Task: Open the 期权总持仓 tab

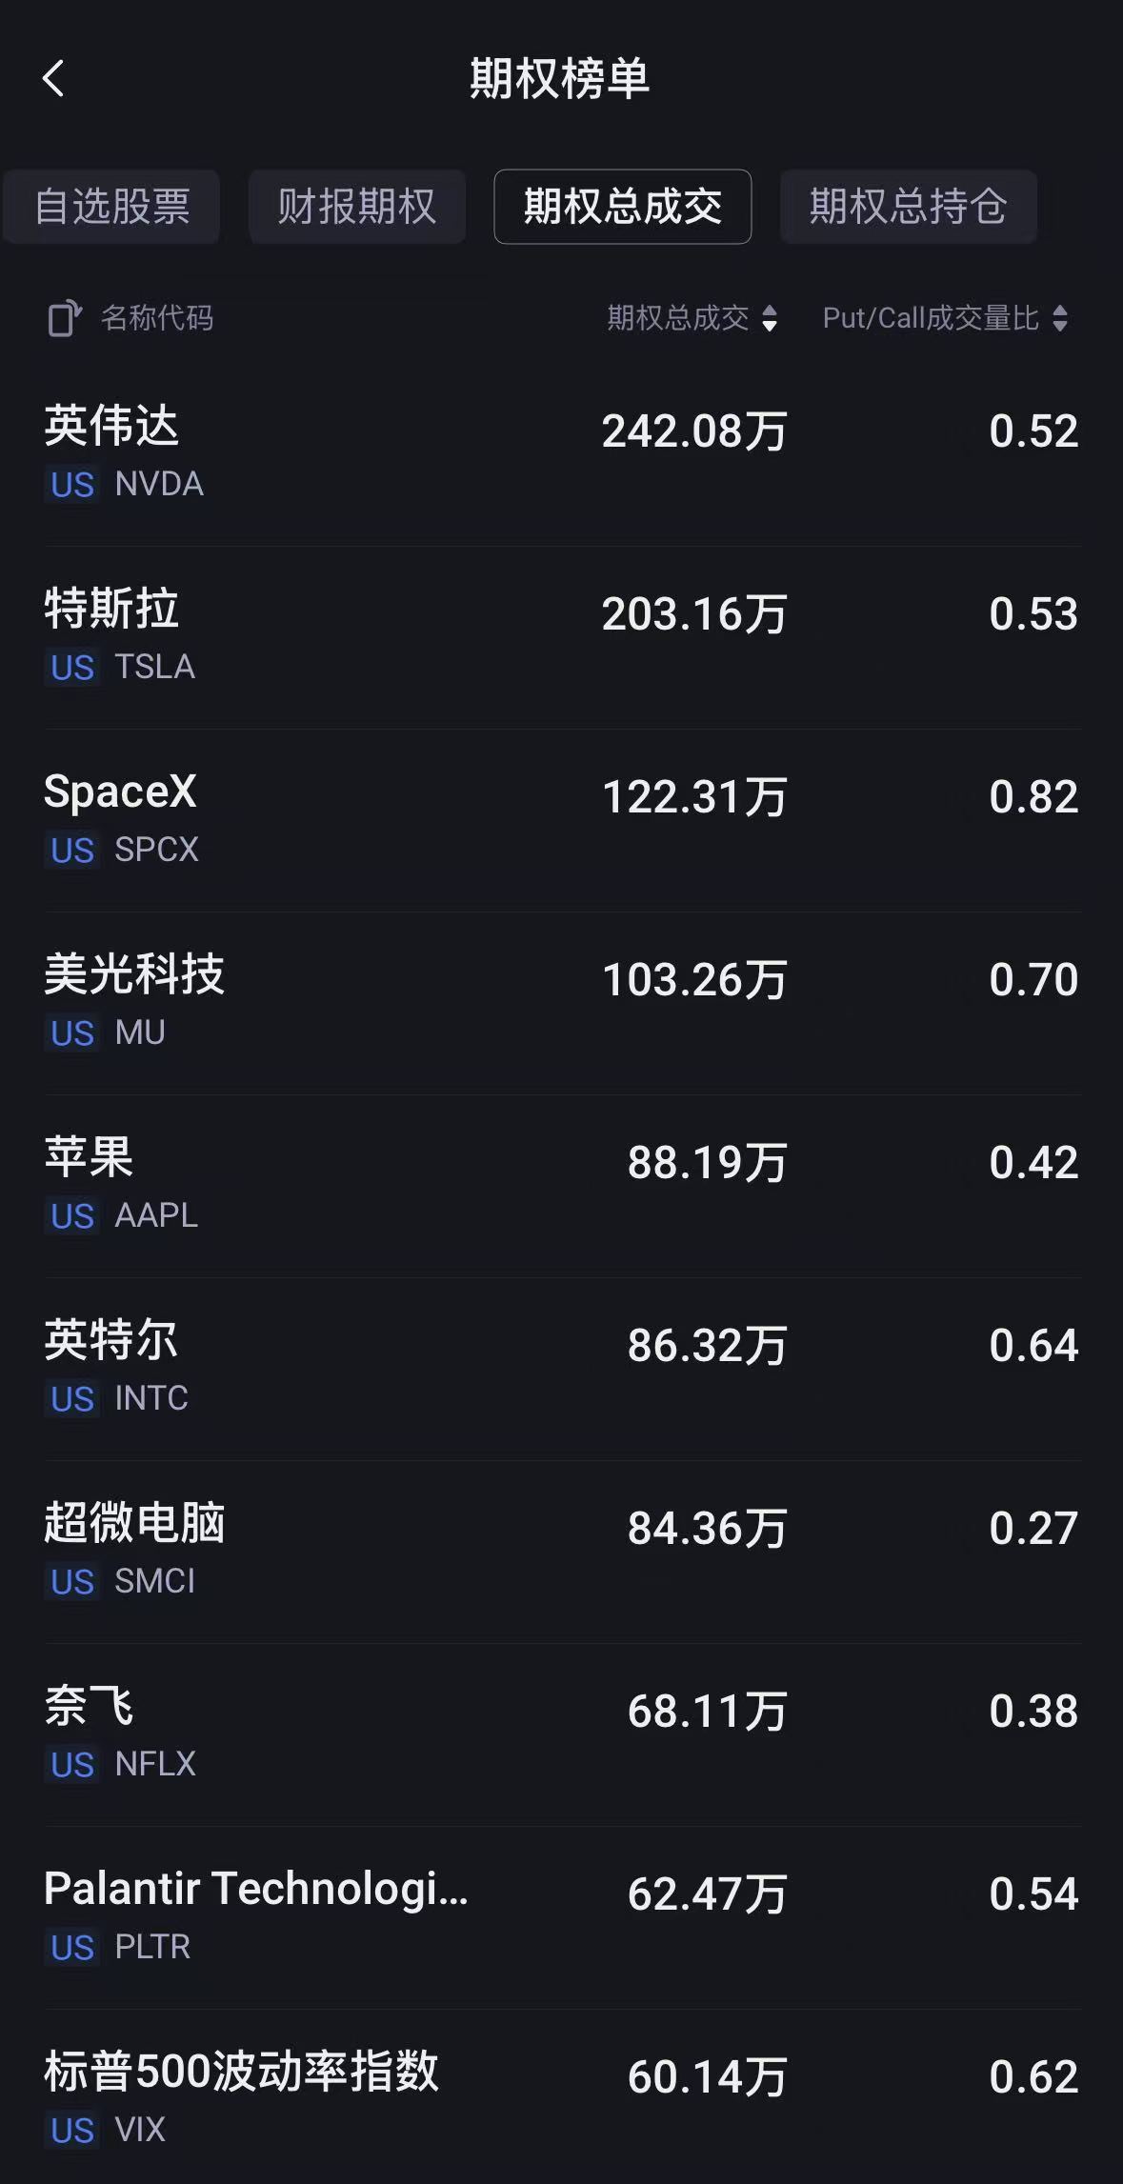Action: 908,207
